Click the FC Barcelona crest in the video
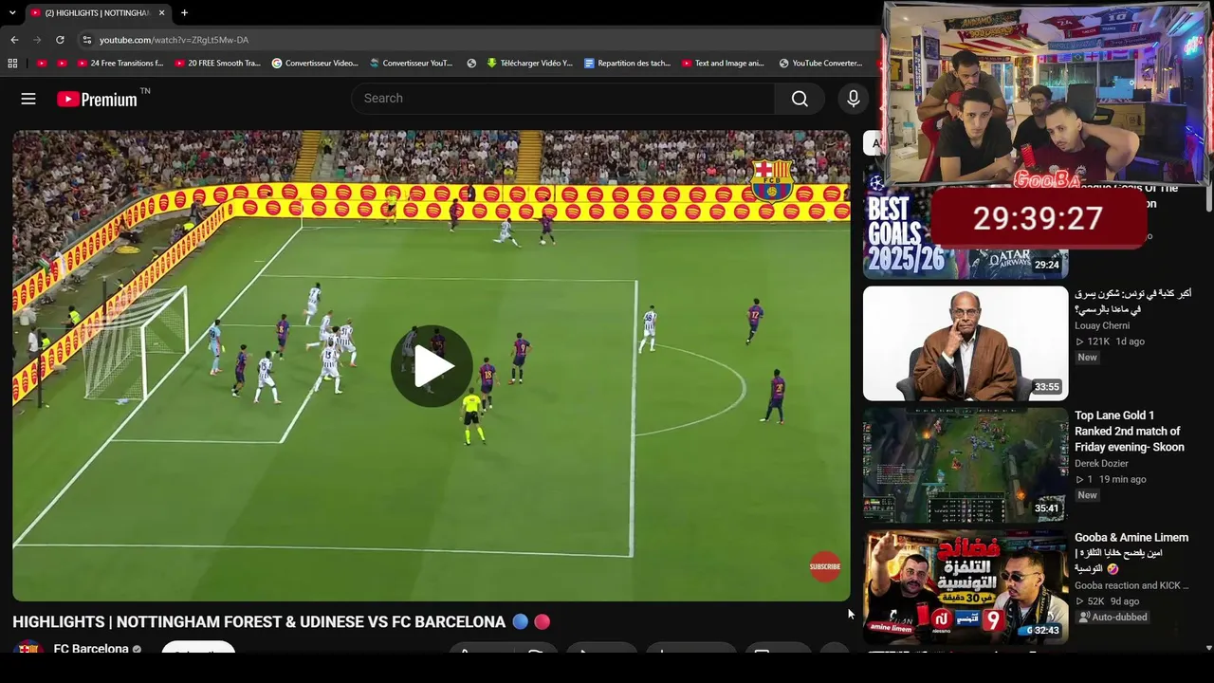This screenshot has width=1214, height=683. pyautogui.click(x=771, y=180)
